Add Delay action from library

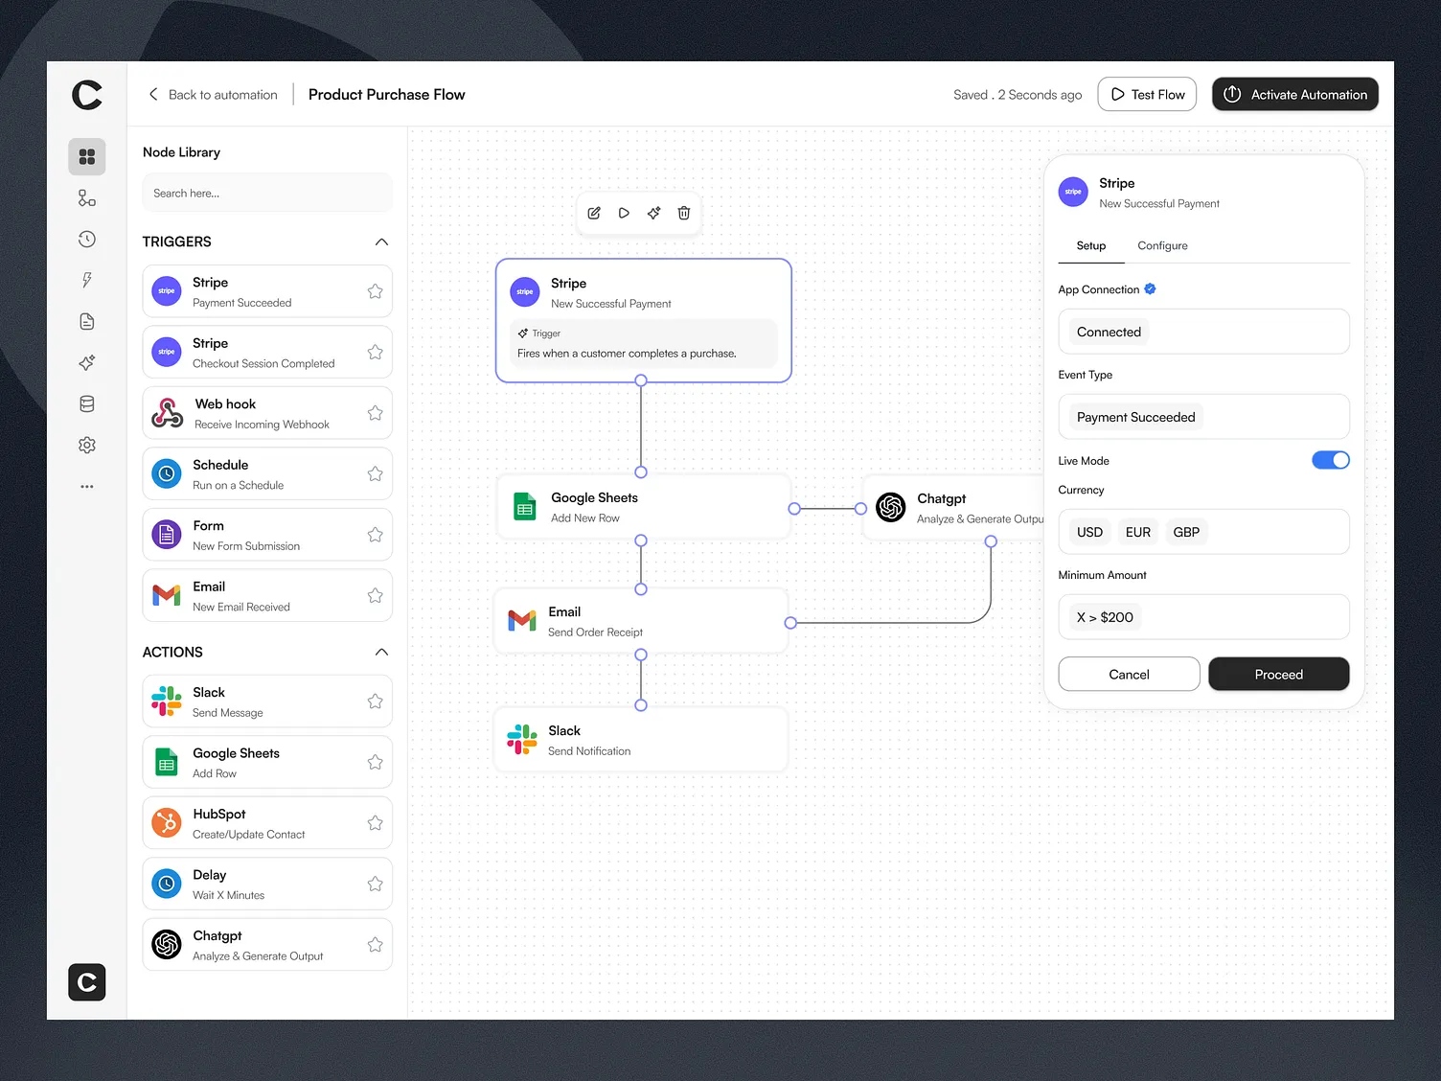(x=267, y=884)
